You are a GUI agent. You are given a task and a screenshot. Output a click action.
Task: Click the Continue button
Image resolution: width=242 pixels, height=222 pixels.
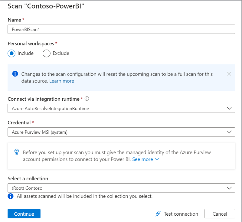point(24,214)
